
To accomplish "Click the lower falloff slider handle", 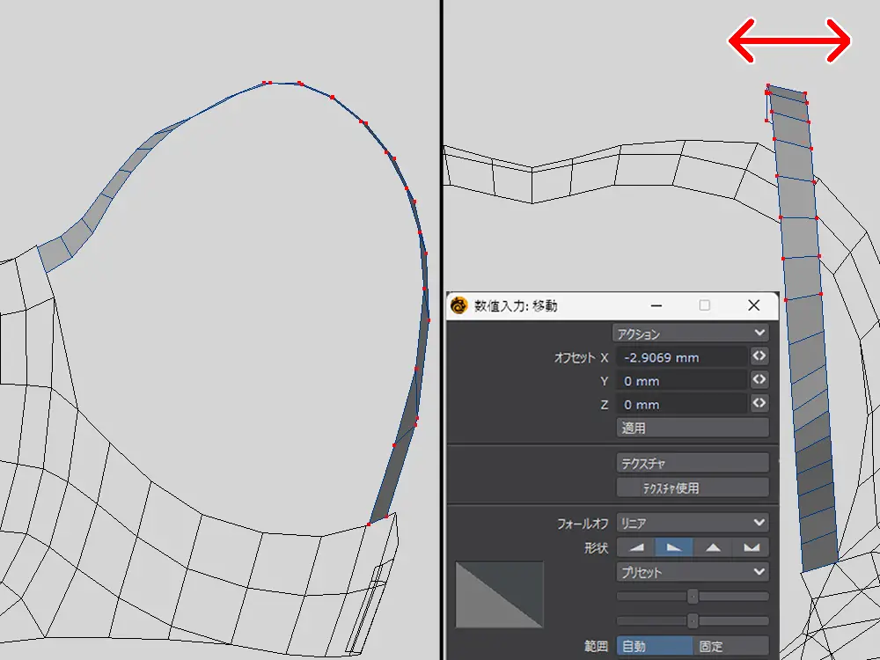I will 693,620.
